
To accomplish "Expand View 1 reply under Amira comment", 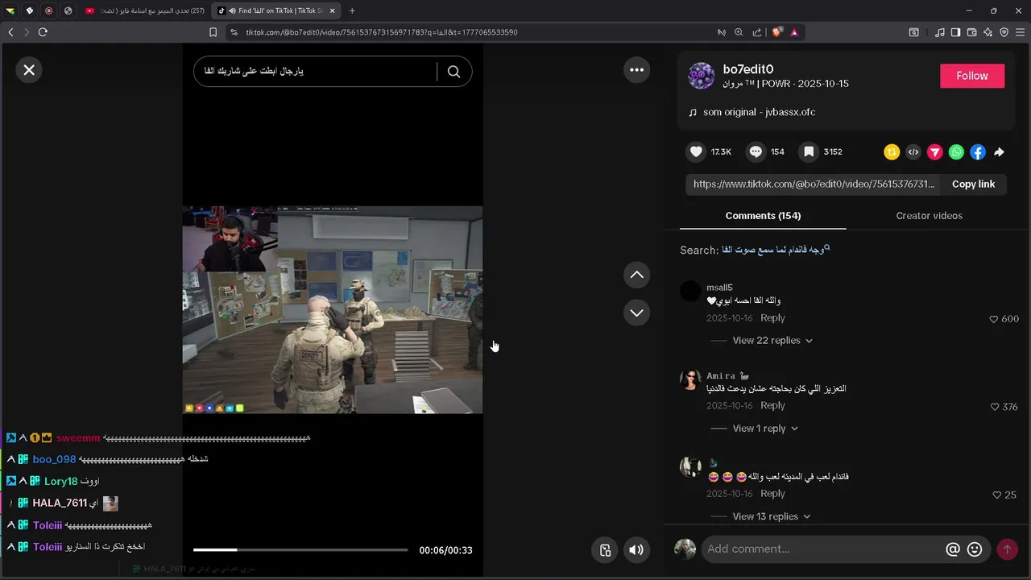I will [765, 429].
